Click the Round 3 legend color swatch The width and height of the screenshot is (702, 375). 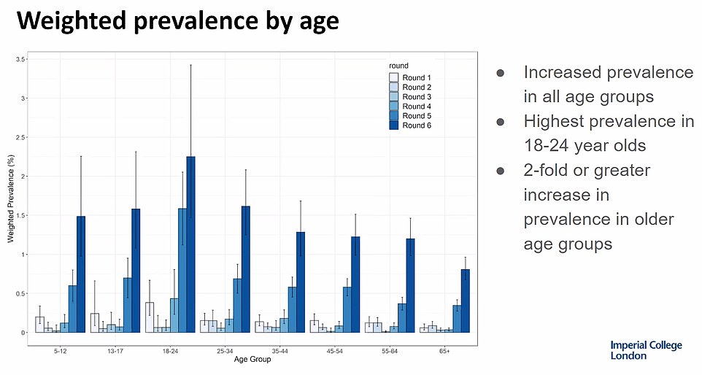pyautogui.click(x=394, y=96)
